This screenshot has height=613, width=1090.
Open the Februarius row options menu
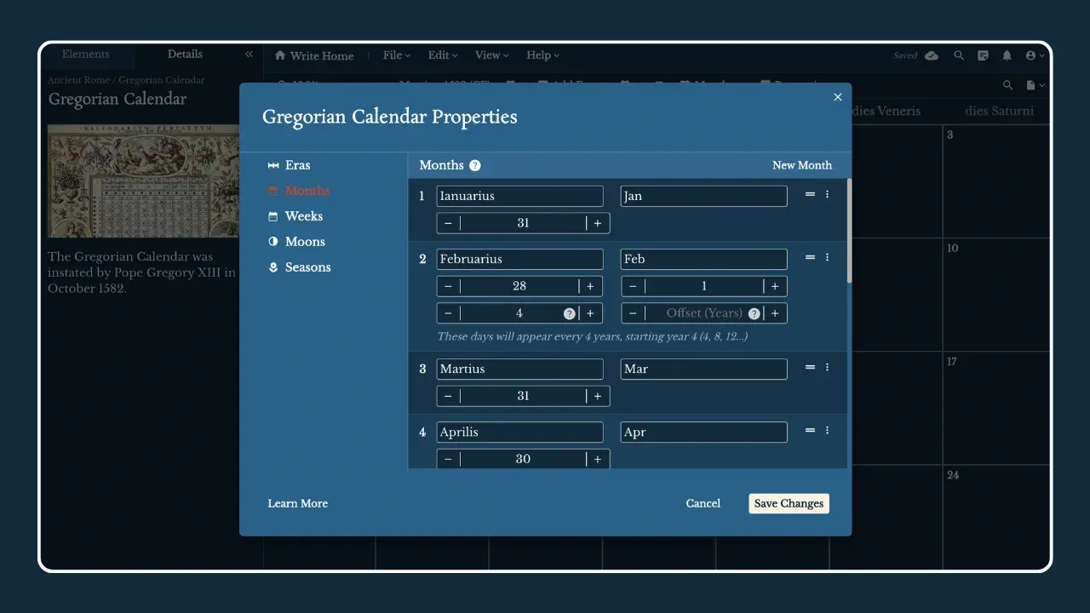[827, 257]
